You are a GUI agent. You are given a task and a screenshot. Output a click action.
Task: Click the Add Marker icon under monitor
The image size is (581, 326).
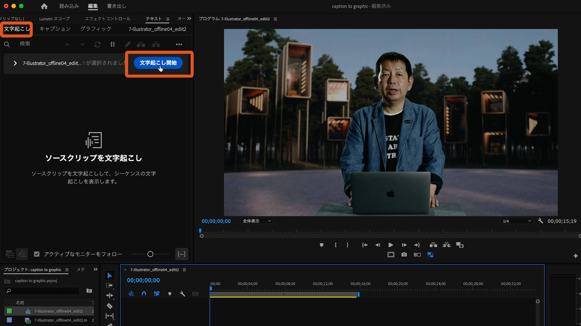(322, 245)
